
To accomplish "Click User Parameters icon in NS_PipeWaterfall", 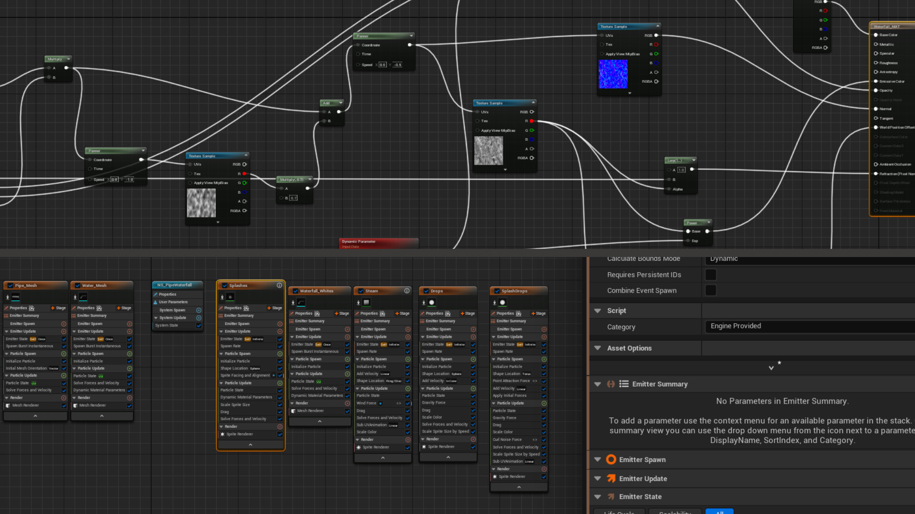I will (155, 302).
